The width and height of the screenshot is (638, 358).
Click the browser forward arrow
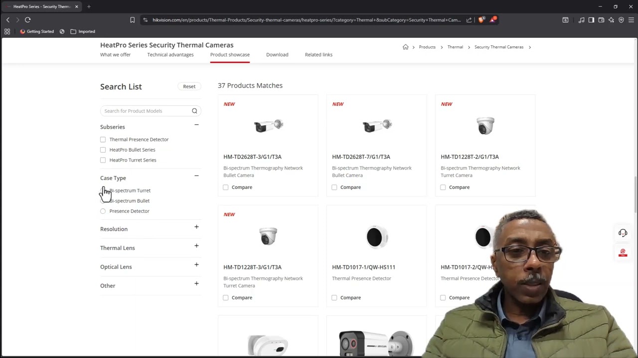click(x=17, y=20)
